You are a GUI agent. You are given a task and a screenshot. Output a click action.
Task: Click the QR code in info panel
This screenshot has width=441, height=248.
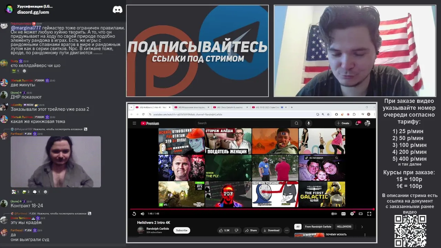point(410,231)
